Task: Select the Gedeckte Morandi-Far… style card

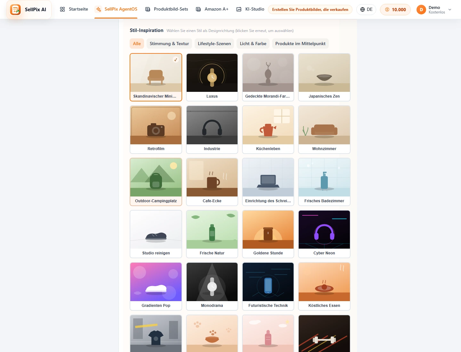Action: click(268, 77)
